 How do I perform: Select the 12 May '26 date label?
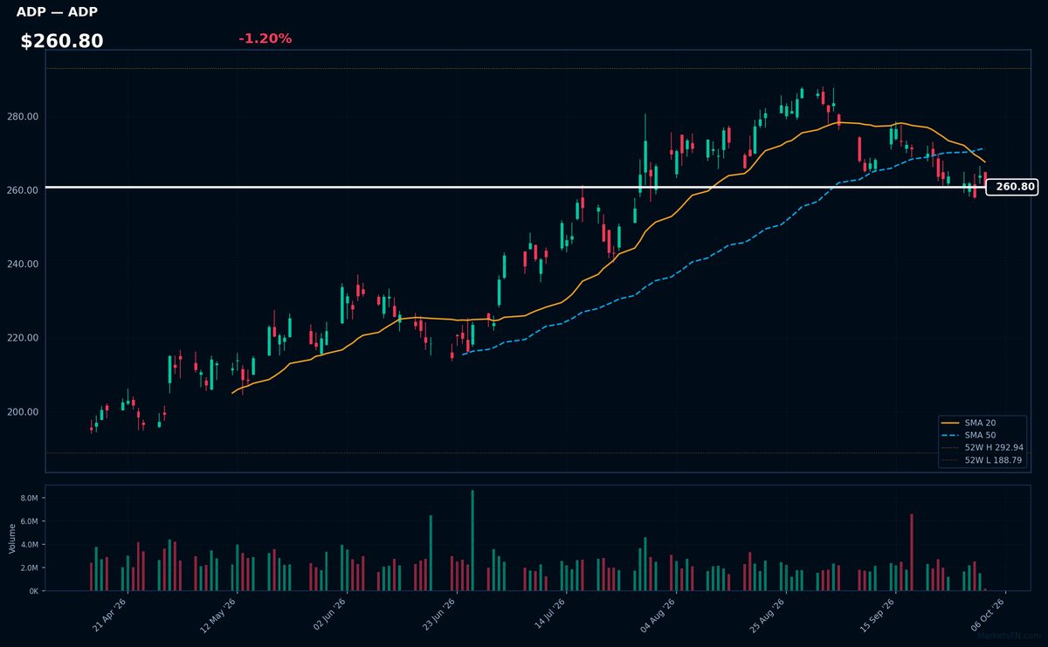click(x=220, y=616)
